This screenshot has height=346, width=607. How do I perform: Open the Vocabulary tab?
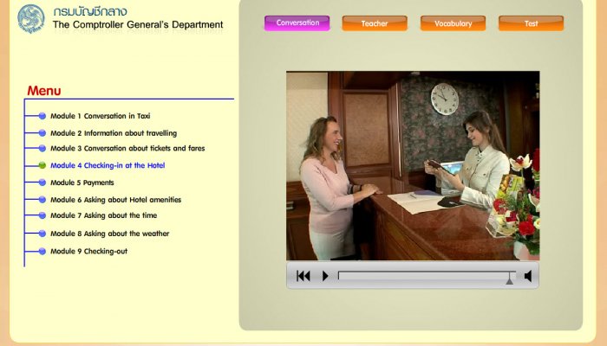click(453, 23)
